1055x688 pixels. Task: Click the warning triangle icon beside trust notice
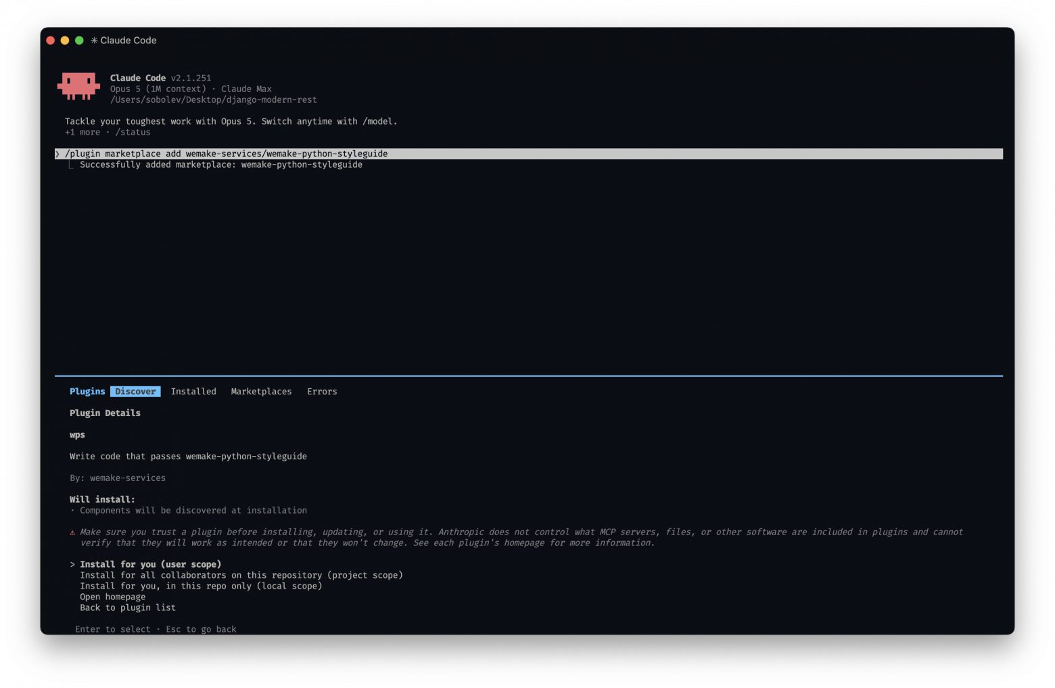pyautogui.click(x=72, y=532)
